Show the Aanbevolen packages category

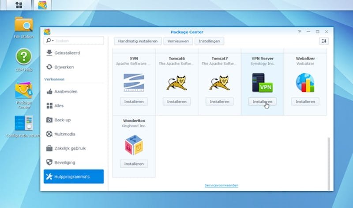point(74,91)
